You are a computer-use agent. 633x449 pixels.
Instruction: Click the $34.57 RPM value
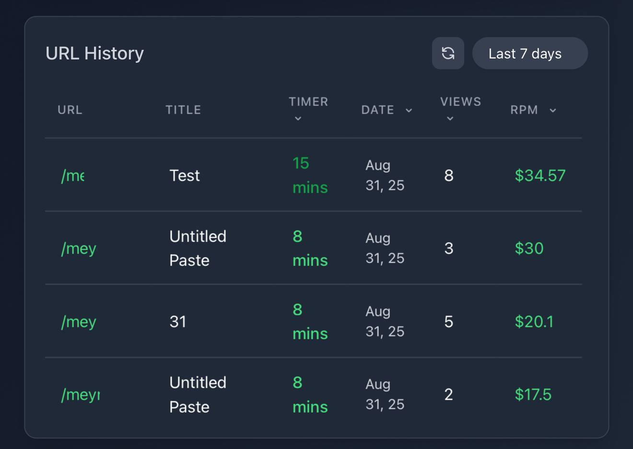pos(540,175)
